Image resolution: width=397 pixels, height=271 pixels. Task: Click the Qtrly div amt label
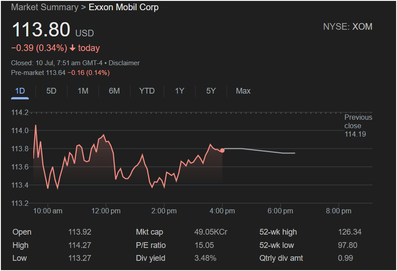click(281, 258)
